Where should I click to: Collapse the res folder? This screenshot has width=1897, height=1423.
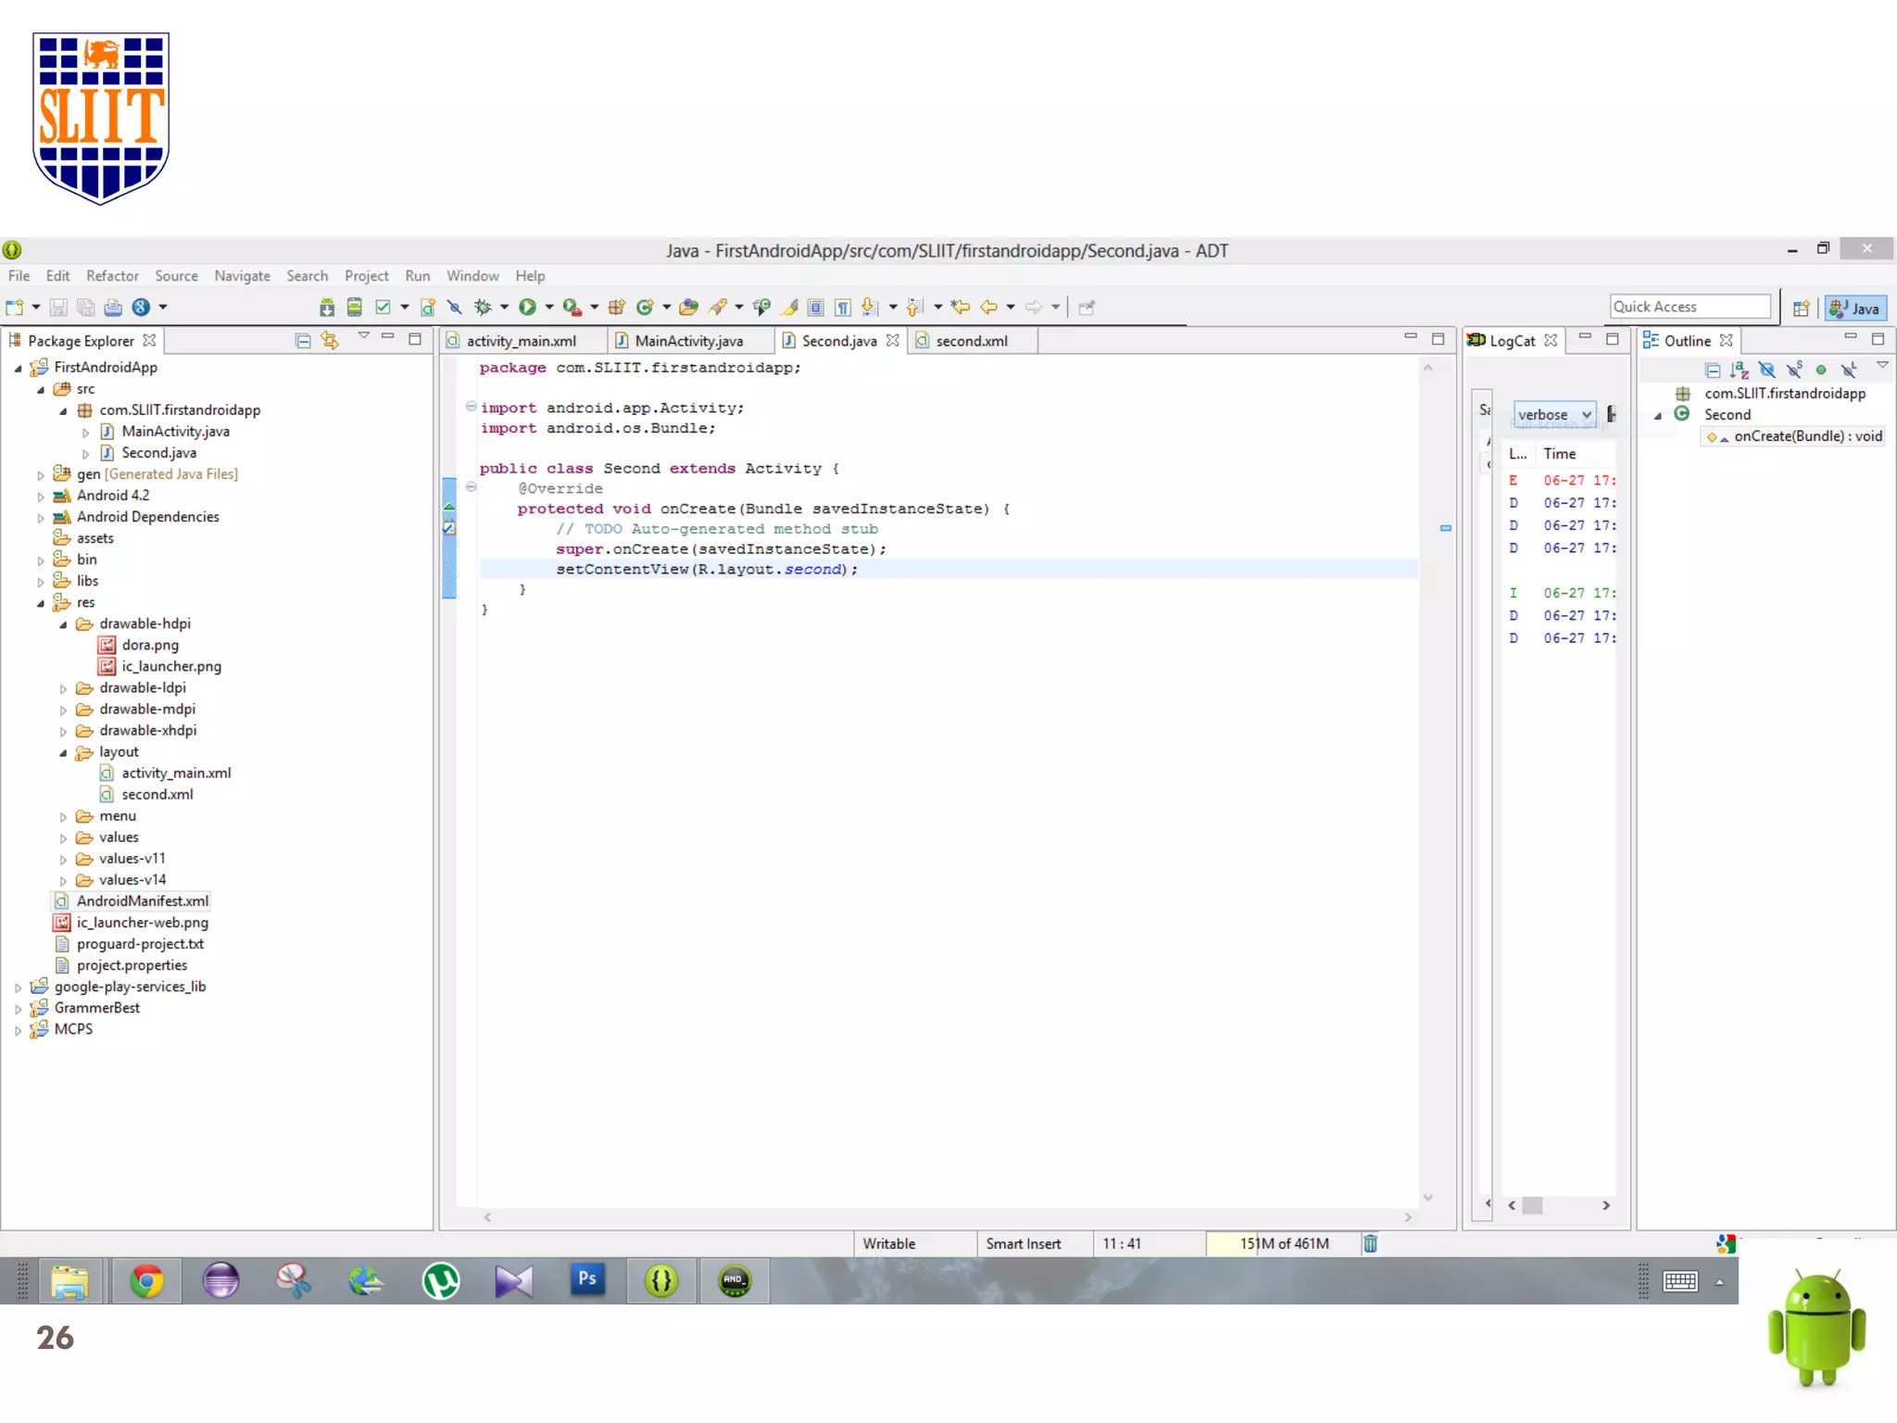41,603
